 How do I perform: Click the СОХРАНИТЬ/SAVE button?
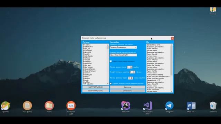pyautogui.click(x=96, y=91)
